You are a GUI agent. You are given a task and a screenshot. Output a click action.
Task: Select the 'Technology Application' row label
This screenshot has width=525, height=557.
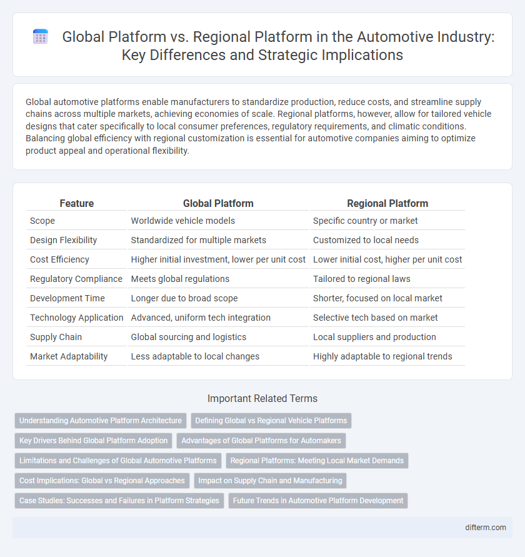point(76,318)
